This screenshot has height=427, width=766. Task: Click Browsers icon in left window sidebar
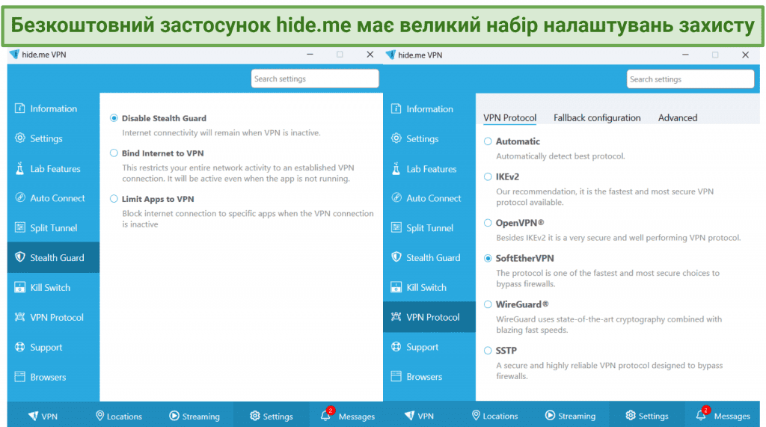click(19, 377)
